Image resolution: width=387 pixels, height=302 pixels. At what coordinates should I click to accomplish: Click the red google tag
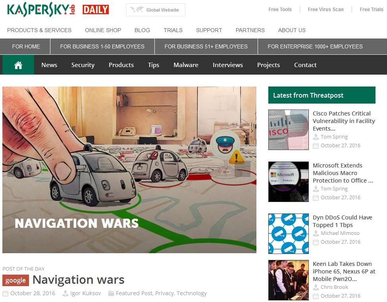(x=15, y=280)
